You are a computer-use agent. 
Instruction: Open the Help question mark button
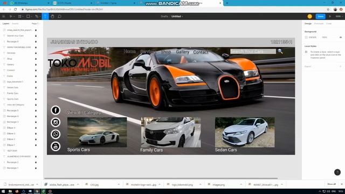[337, 172]
